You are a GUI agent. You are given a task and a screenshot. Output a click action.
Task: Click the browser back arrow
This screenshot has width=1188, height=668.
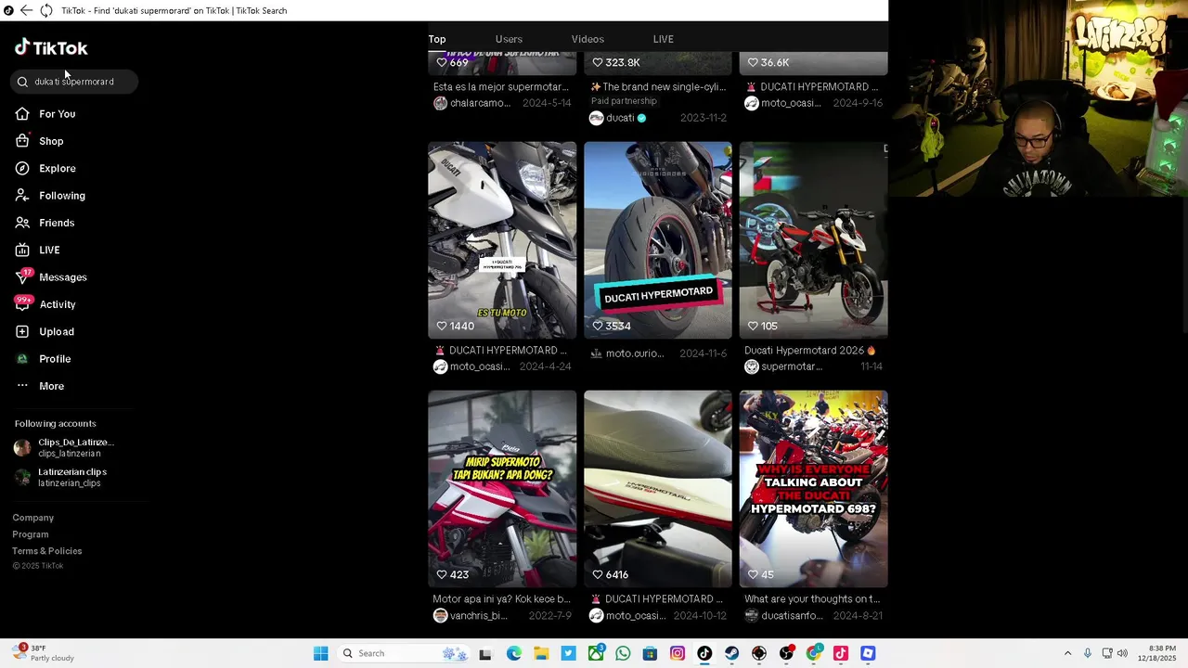tap(25, 10)
